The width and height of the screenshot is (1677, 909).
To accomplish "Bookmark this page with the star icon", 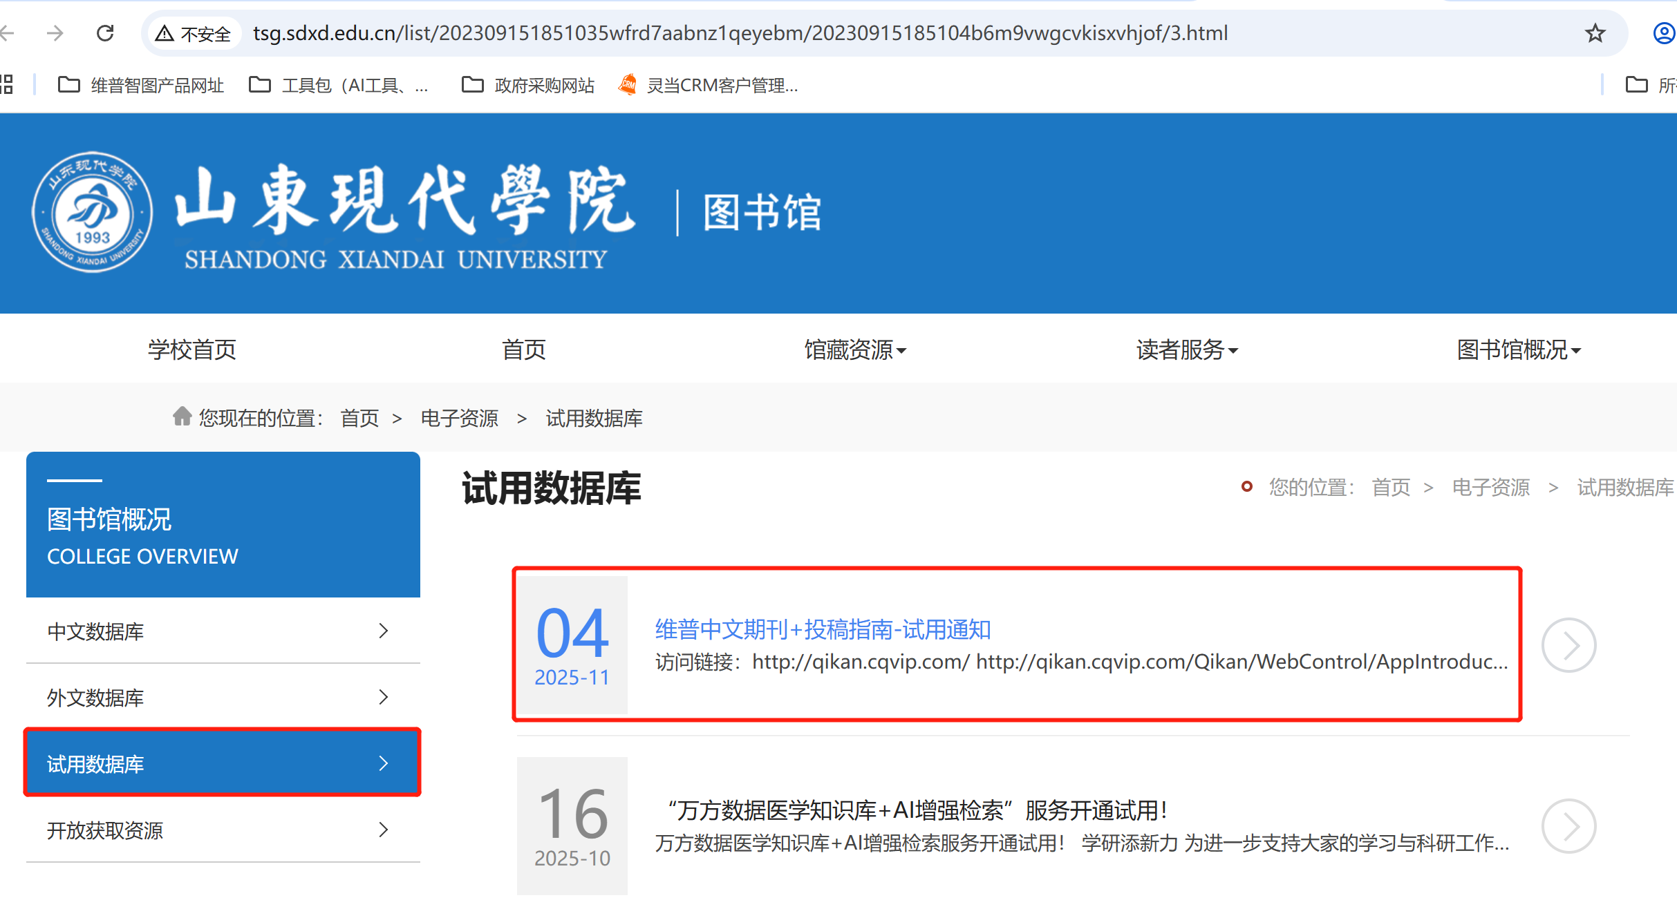I will pos(1595,32).
